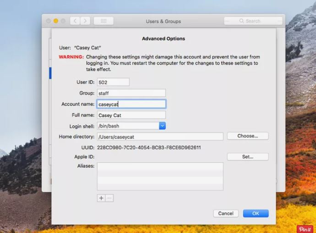Show all preferences via the grid icon
Image resolution: width=316 pixels, height=233 pixels.
[x=104, y=21]
